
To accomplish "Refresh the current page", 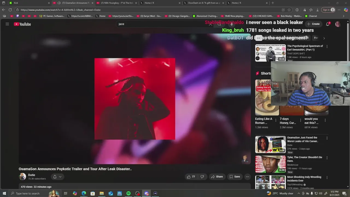I will pos(10,10).
